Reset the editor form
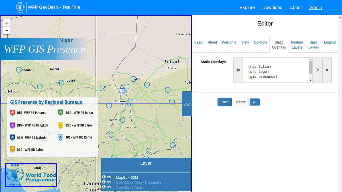This screenshot has width=342, height=192. (241, 102)
